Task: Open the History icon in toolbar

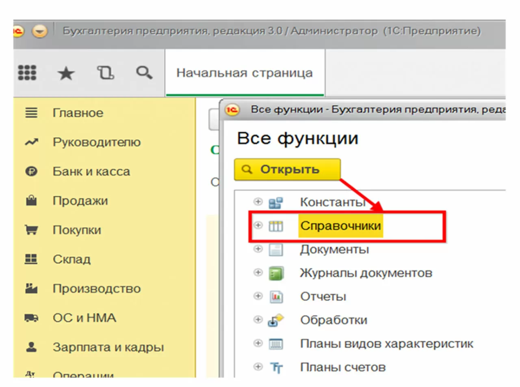Action: [x=105, y=73]
